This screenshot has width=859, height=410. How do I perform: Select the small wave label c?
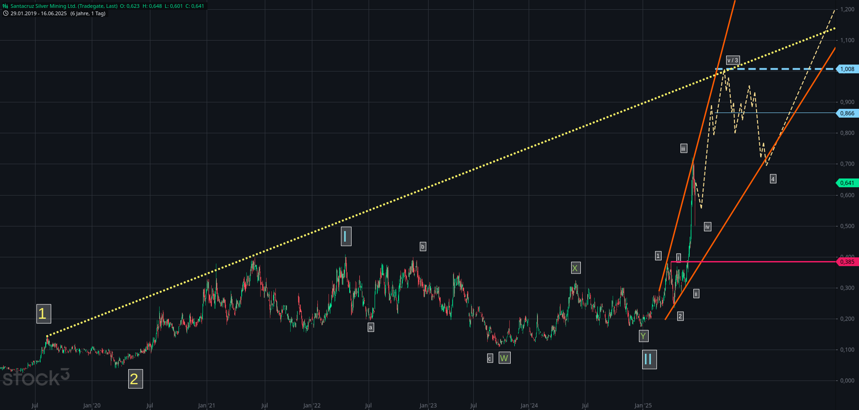click(490, 358)
